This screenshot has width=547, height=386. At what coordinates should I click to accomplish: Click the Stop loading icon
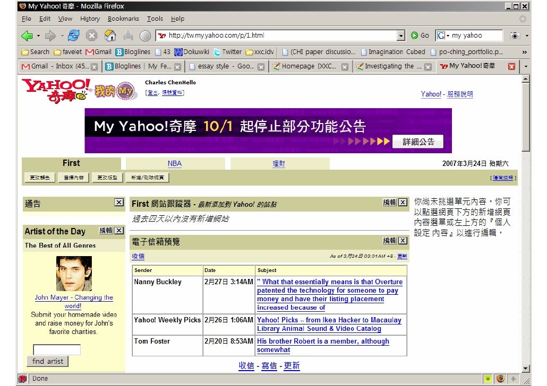(x=91, y=36)
